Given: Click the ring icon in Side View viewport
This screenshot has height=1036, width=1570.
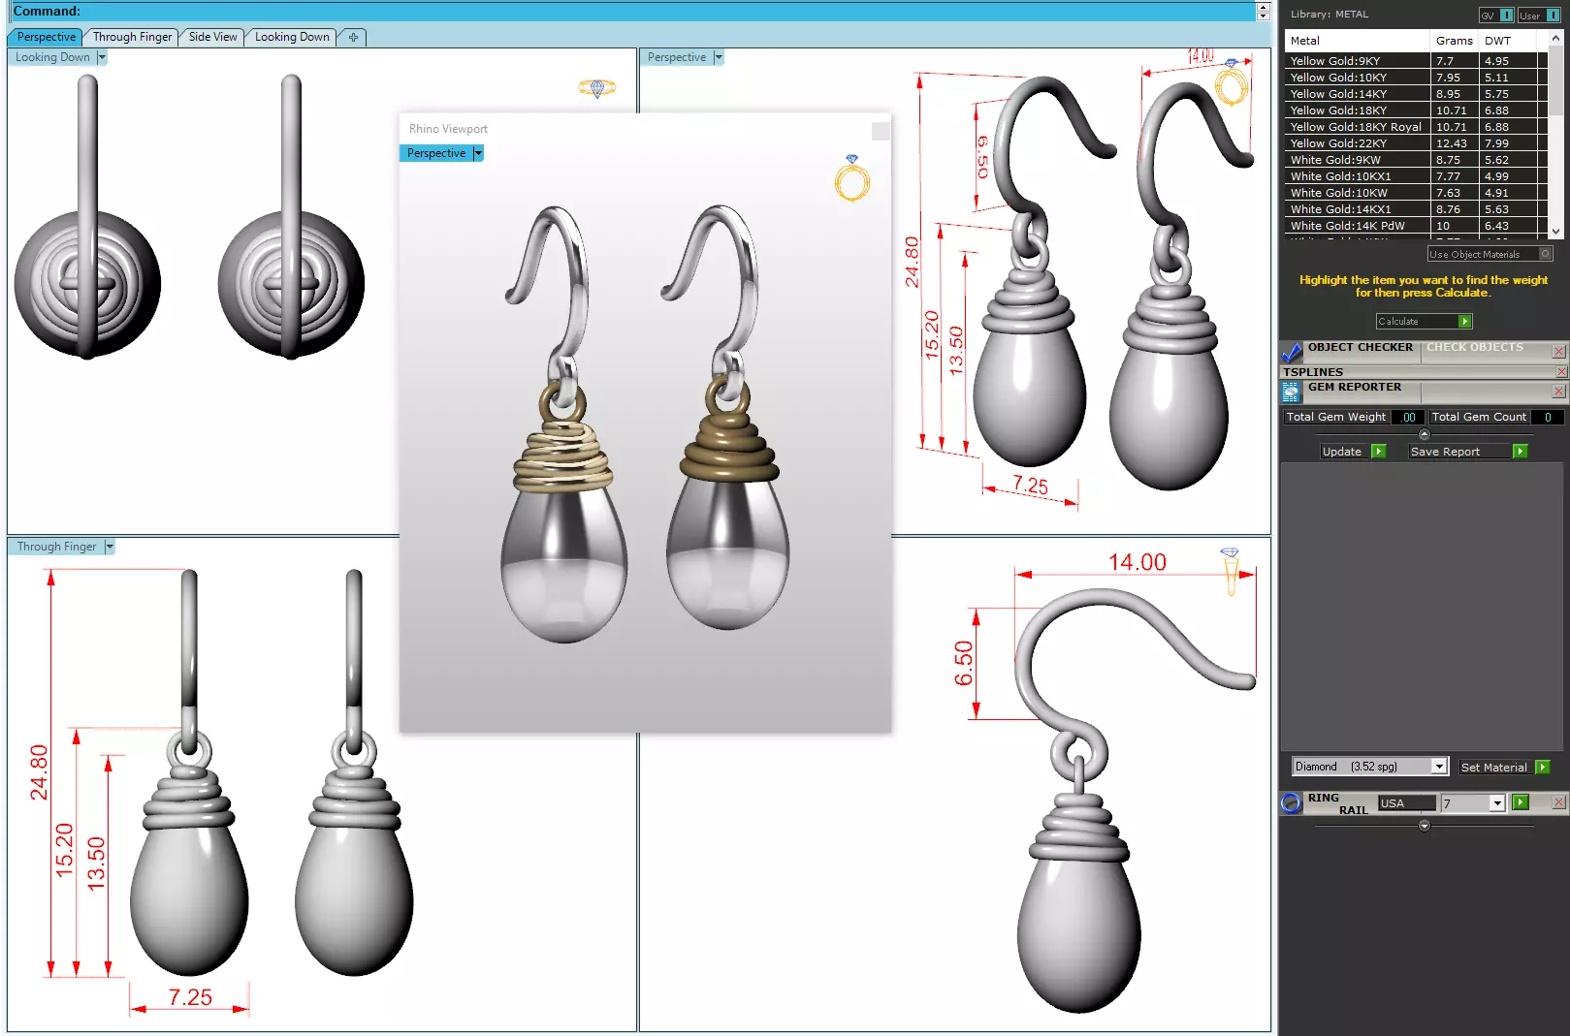Looking at the screenshot, I should click(1231, 571).
